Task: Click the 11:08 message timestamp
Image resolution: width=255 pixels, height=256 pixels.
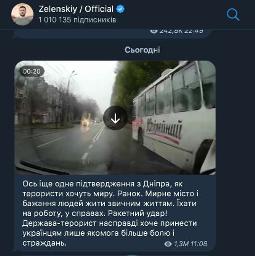Action: tap(199, 244)
